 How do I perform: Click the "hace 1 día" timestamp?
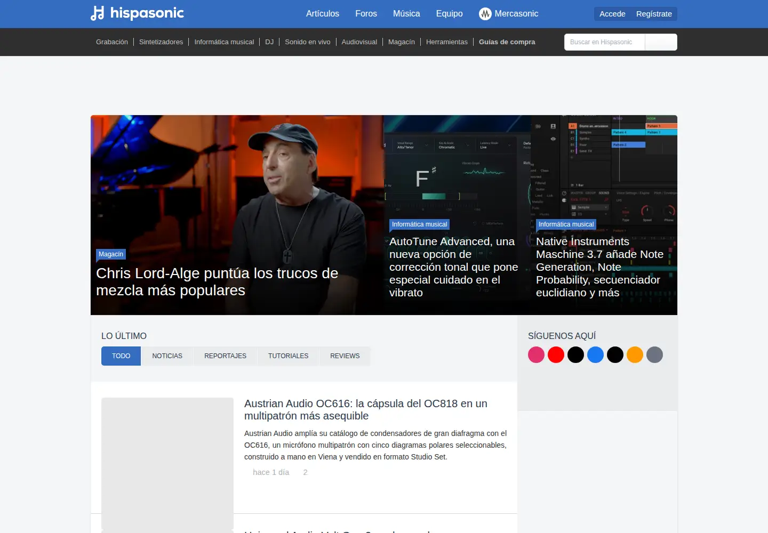click(x=271, y=472)
